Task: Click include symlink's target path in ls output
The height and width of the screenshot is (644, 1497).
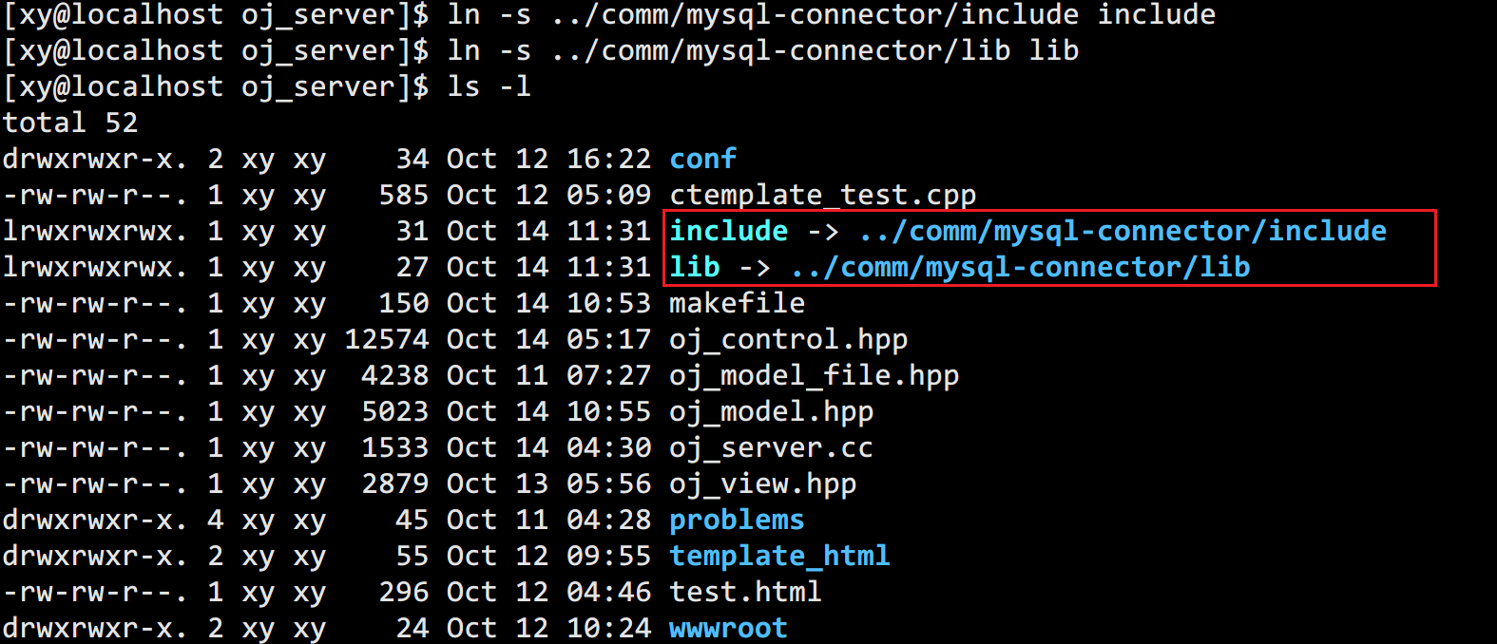Action: pyautogui.click(x=1123, y=231)
